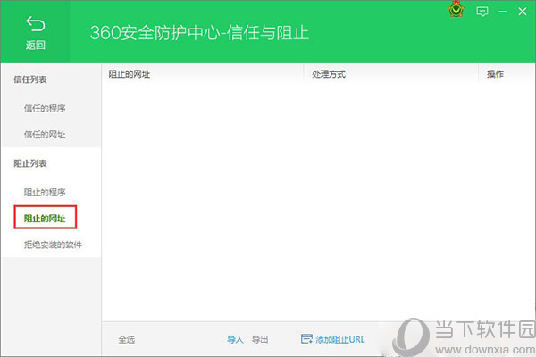This screenshot has height=357, width=536.
Task: Click the 全选 select-all option
Action: [x=127, y=339]
